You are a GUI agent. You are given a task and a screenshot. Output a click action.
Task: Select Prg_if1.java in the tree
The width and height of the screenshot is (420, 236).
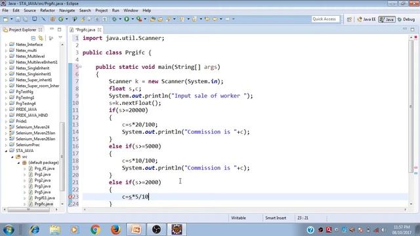coord(45,168)
